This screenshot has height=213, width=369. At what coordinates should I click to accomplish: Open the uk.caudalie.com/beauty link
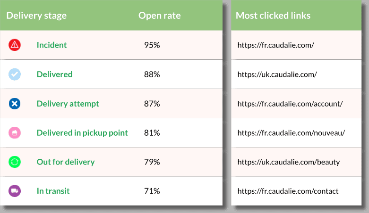click(x=289, y=162)
